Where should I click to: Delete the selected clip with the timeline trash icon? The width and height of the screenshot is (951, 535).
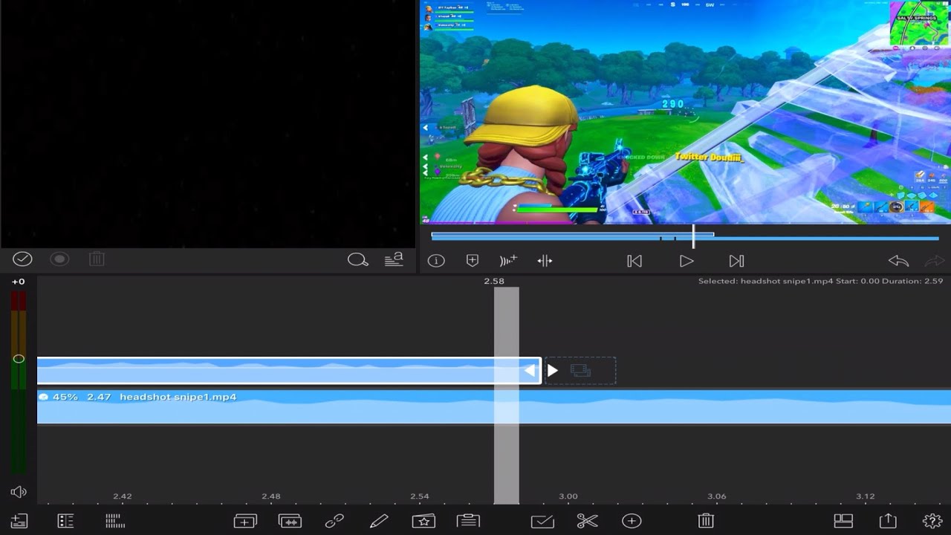tap(706, 521)
